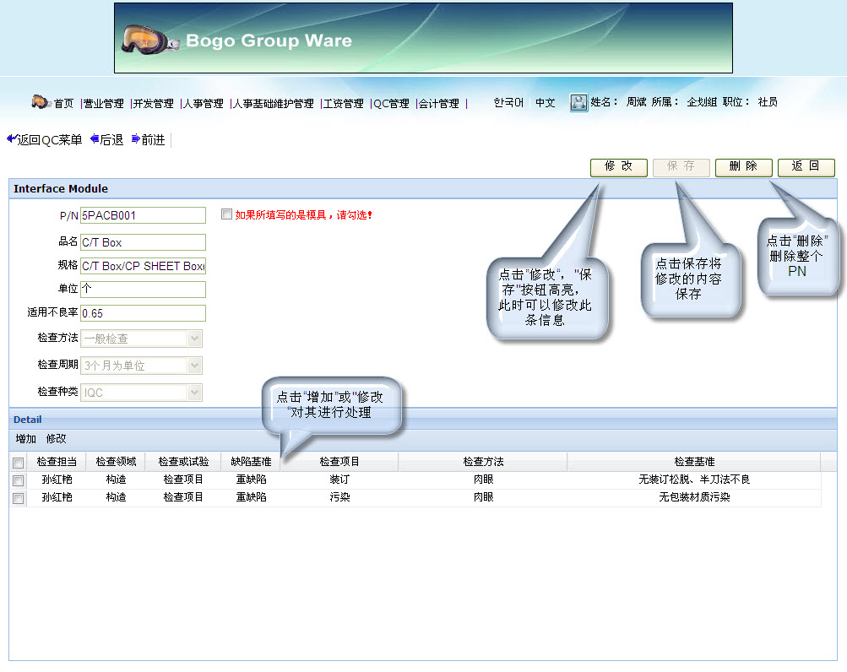
Task: Open the QC管理 menu
Action: (x=391, y=103)
